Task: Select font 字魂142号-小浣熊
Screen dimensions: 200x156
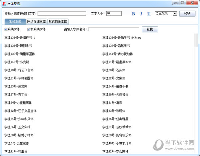Action: coord(17,62)
